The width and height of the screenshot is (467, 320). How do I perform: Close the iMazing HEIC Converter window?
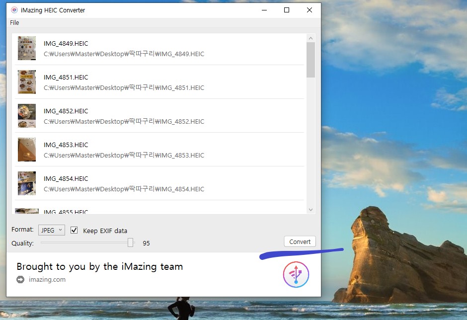(310, 10)
